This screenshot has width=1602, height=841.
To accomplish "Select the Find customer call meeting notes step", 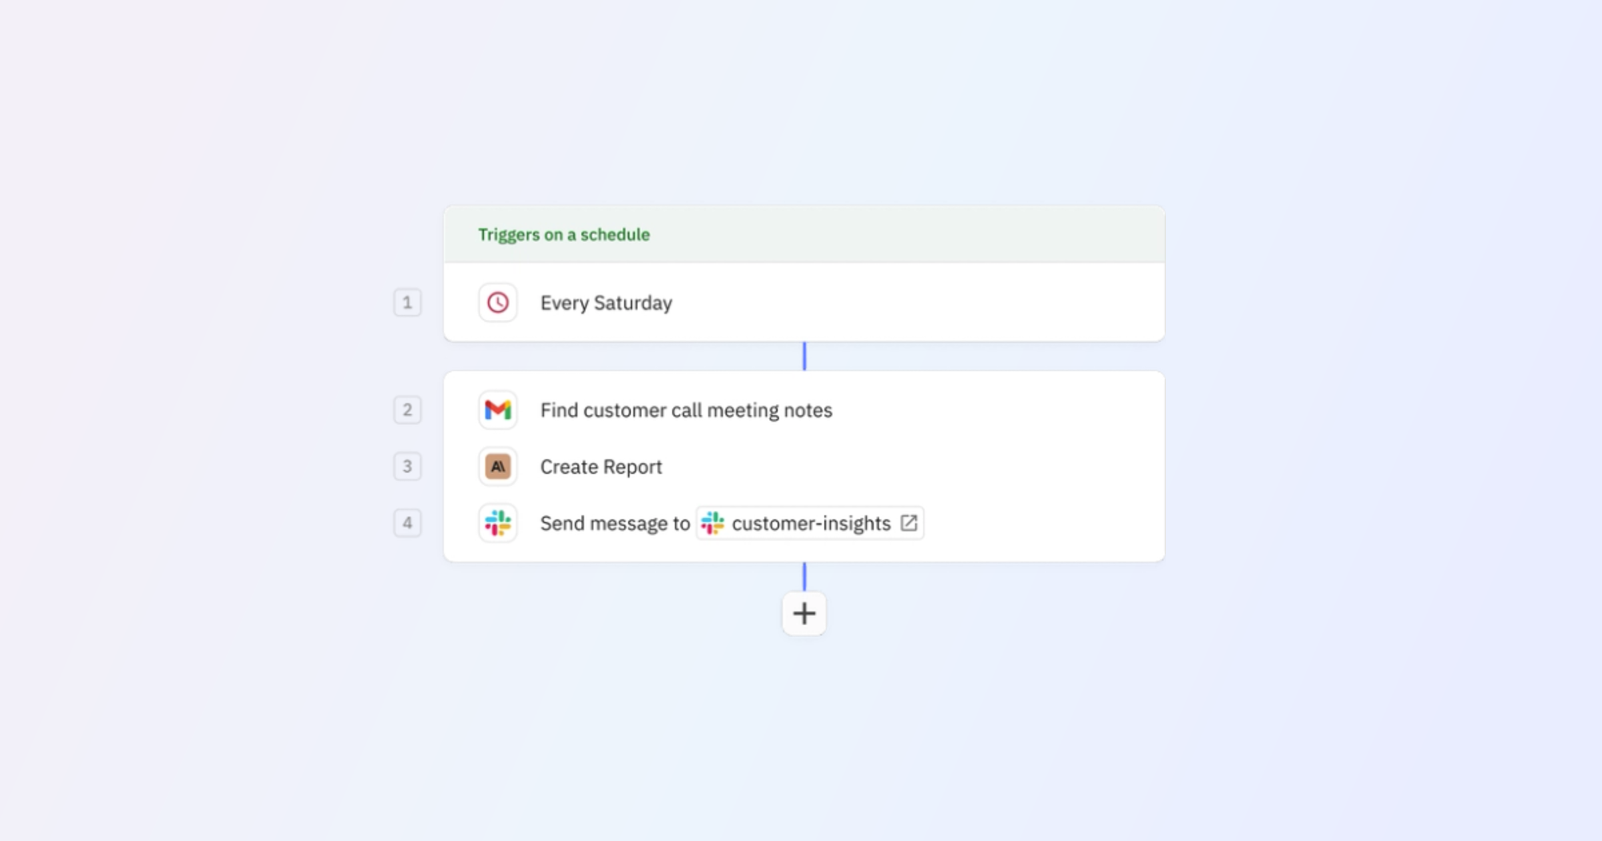I will (686, 410).
